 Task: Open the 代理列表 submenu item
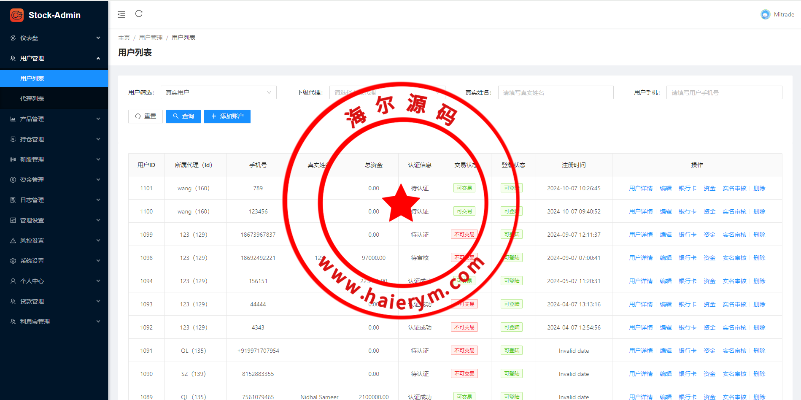[32, 99]
